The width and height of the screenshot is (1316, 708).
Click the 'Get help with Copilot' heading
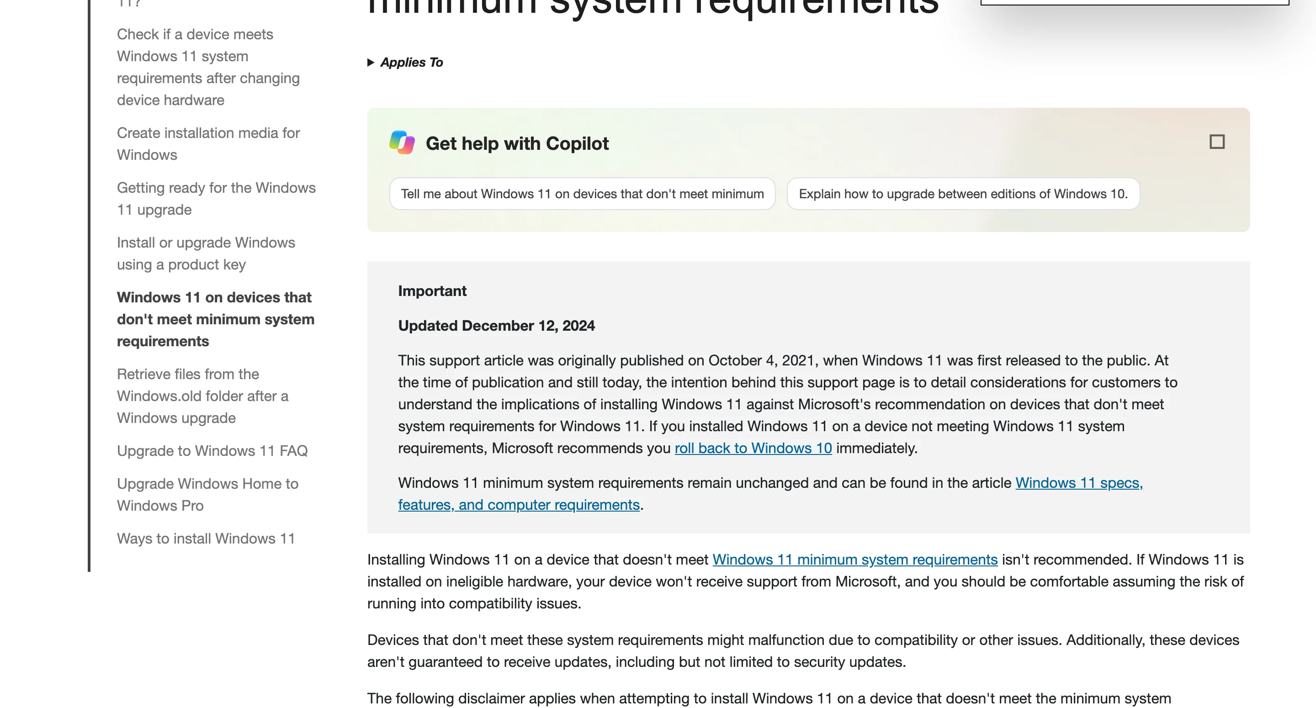517,143
